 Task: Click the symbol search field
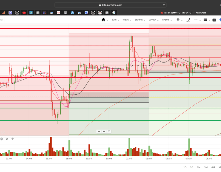pyautogui.click(x=2, y=20)
